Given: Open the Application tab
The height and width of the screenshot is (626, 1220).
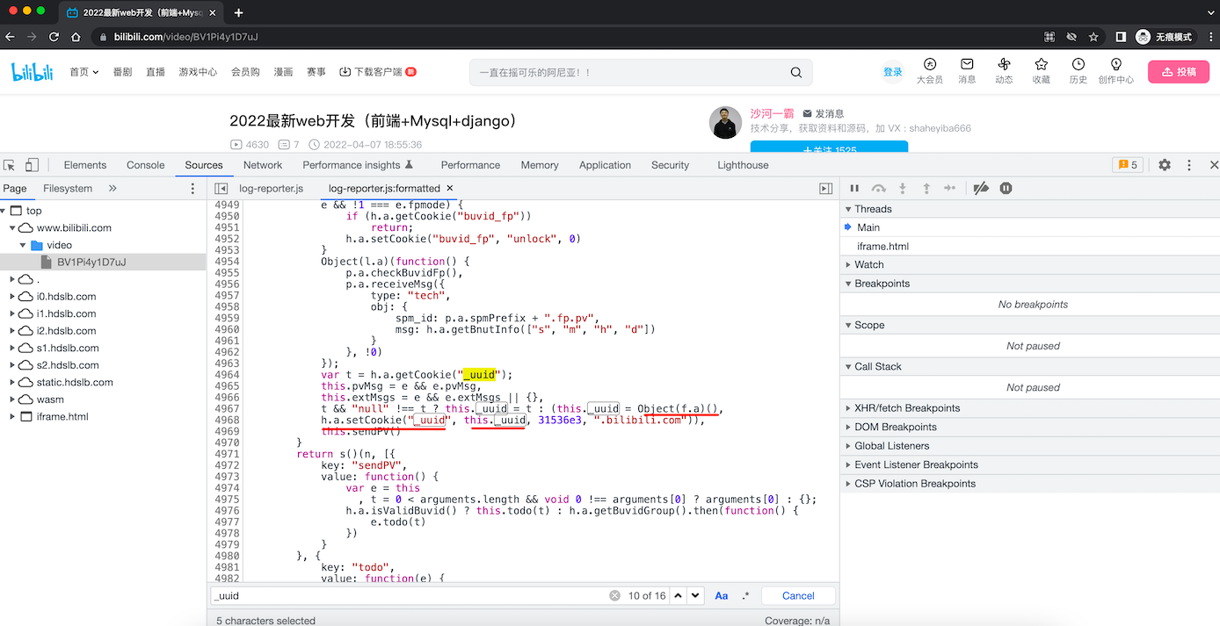Looking at the screenshot, I should coord(605,165).
